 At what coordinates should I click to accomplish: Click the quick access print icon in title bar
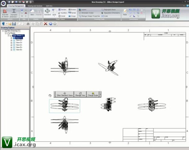pos(31,2)
